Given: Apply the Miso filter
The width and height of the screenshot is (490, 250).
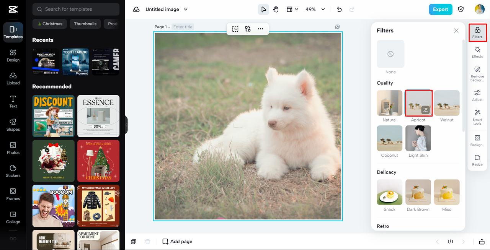Looking at the screenshot, I should [x=447, y=192].
